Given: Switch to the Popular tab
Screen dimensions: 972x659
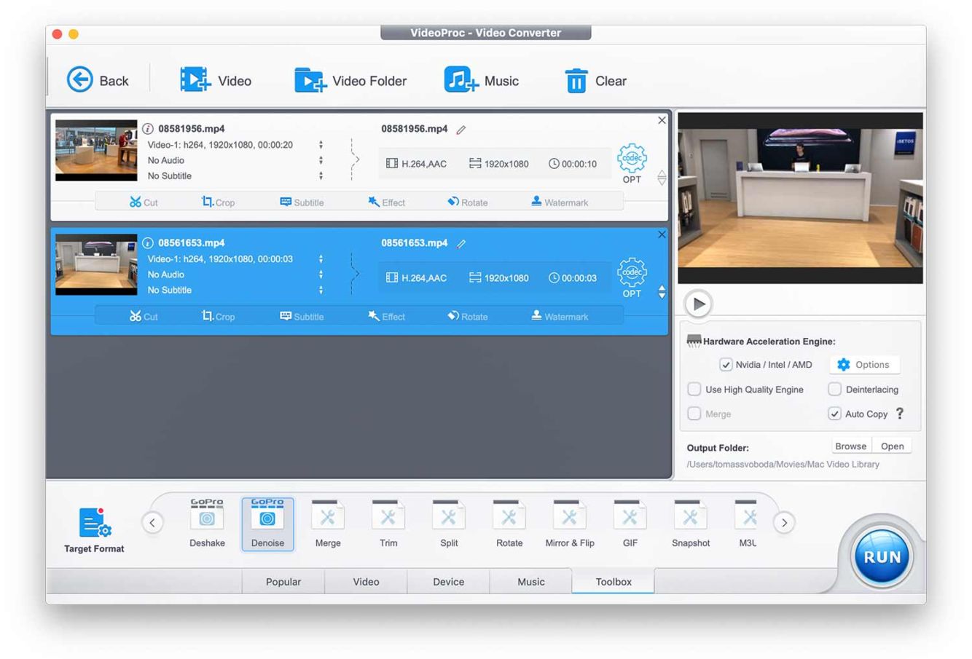Looking at the screenshot, I should pos(283,582).
